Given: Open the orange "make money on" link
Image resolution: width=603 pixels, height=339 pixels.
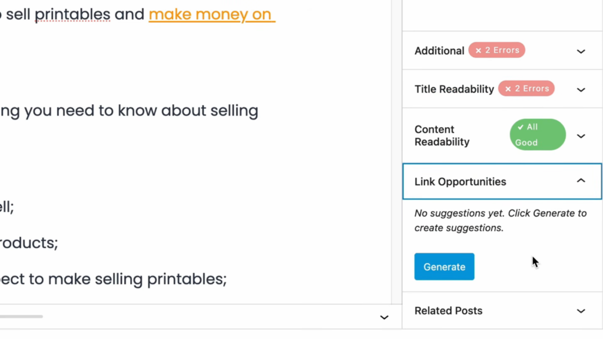Looking at the screenshot, I should pyautogui.click(x=211, y=15).
